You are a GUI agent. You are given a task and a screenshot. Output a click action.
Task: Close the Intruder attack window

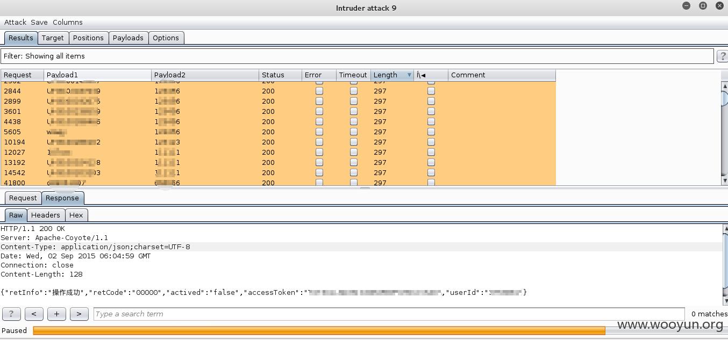[719, 5]
